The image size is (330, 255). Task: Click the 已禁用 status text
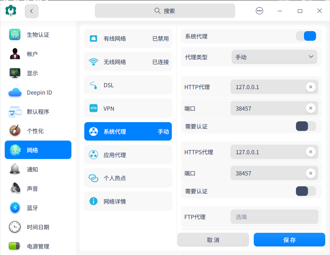[x=161, y=38]
